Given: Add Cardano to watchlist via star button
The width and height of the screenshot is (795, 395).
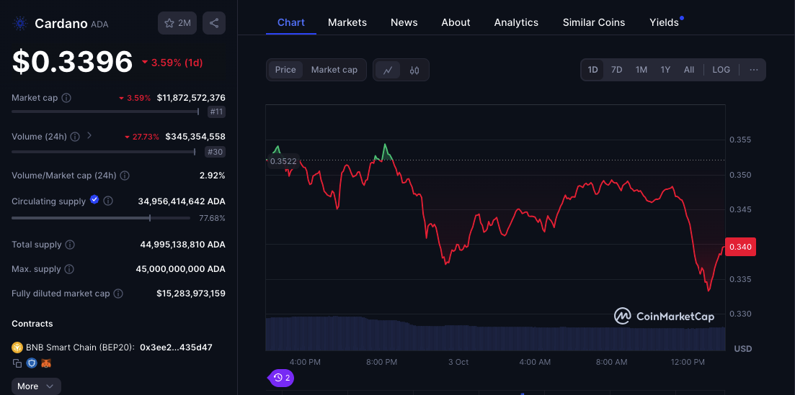Looking at the screenshot, I should 177,23.
